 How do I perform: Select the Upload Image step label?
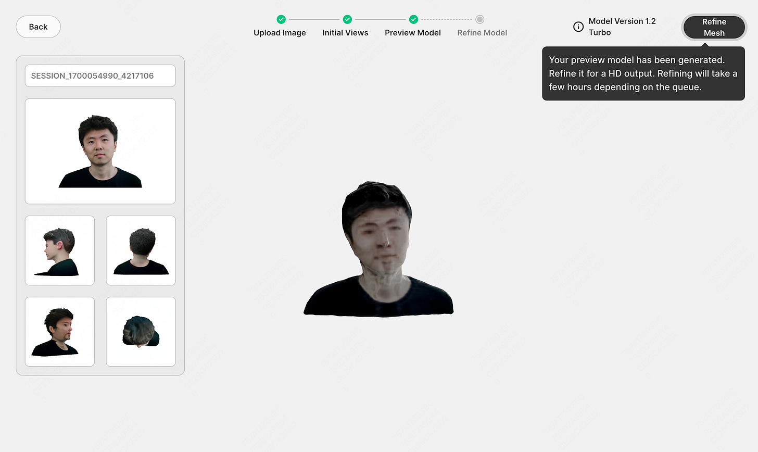280,32
